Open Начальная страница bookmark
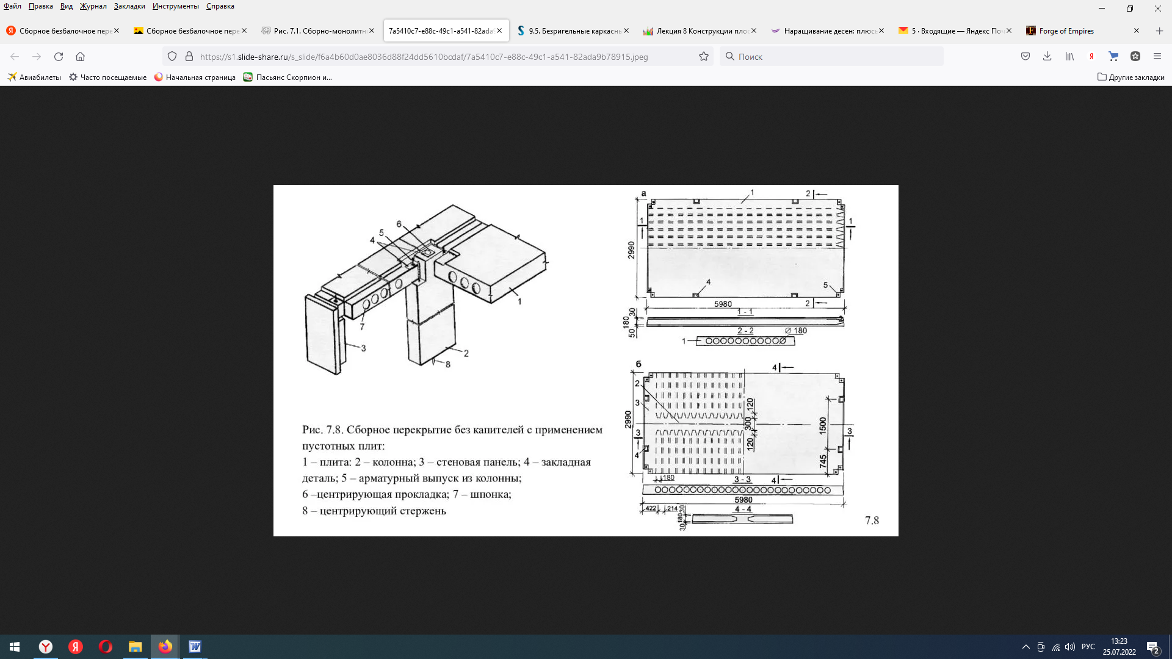This screenshot has height=659, width=1172. pos(195,77)
